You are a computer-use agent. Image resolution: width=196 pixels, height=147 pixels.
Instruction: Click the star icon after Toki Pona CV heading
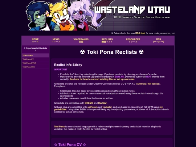[85, 145]
